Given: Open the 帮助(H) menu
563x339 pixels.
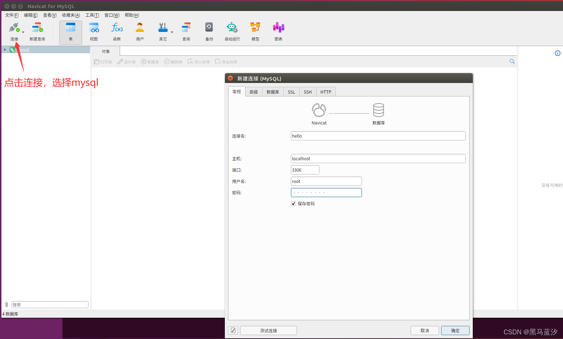Looking at the screenshot, I should point(132,15).
